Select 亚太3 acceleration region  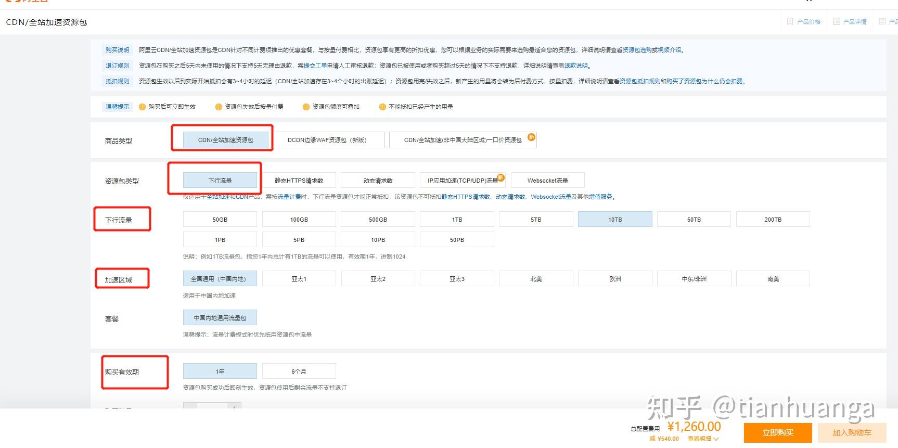pyautogui.click(x=457, y=279)
